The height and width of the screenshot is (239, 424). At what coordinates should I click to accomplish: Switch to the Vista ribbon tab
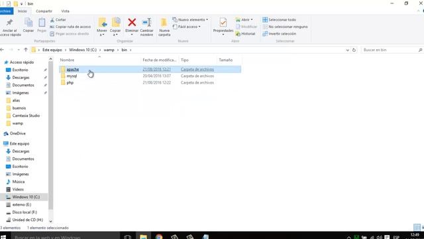tap(65, 11)
